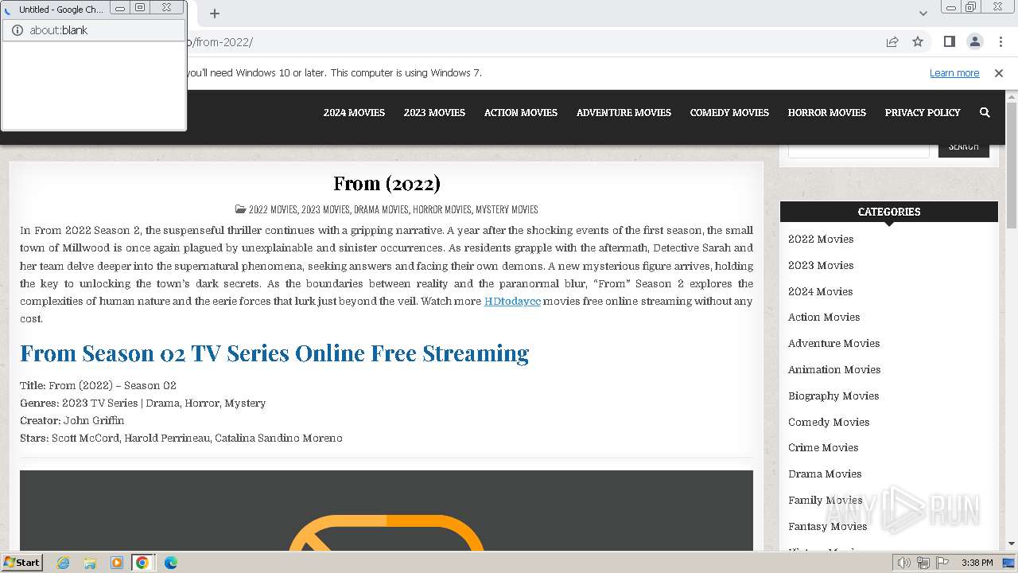Click the site search magnifier icon

pyautogui.click(x=985, y=113)
